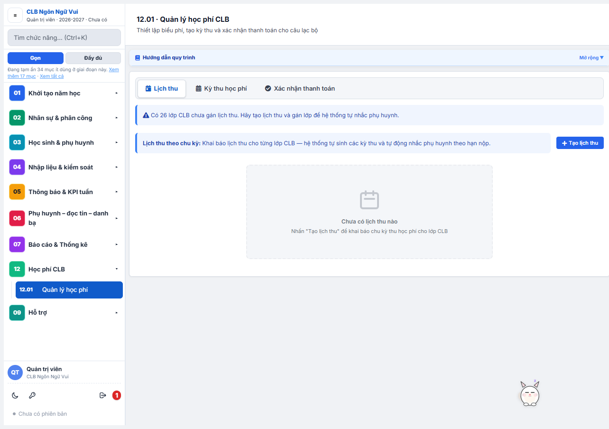Click the warning triangle icon in the alert
Viewport: 609px width, 429px height.
[146, 115]
